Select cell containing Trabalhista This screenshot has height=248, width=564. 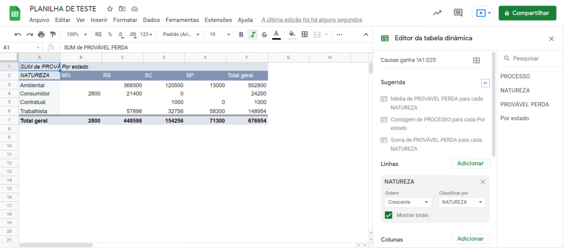[40, 111]
